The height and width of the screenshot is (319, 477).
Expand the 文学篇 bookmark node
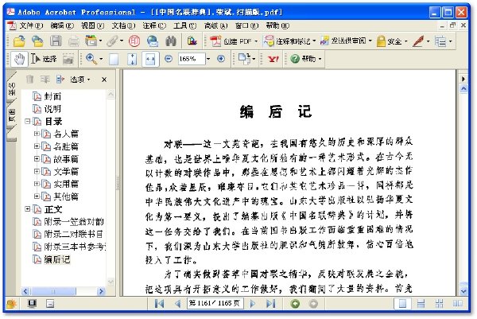coord(37,171)
